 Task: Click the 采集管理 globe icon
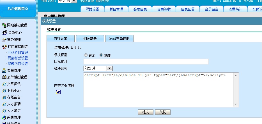[4, 118]
